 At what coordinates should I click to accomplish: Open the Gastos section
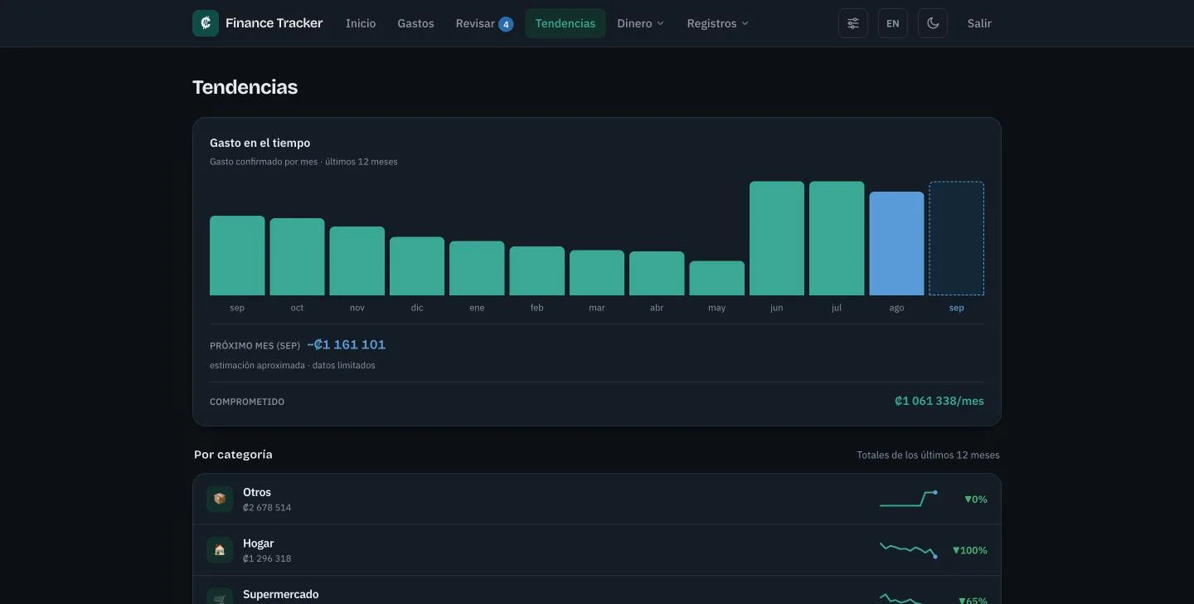point(415,23)
